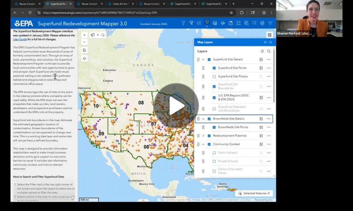Screen dimensions: 353x211
Task: Expand sidebar text with bottom double chevron
Action: (73, 199)
